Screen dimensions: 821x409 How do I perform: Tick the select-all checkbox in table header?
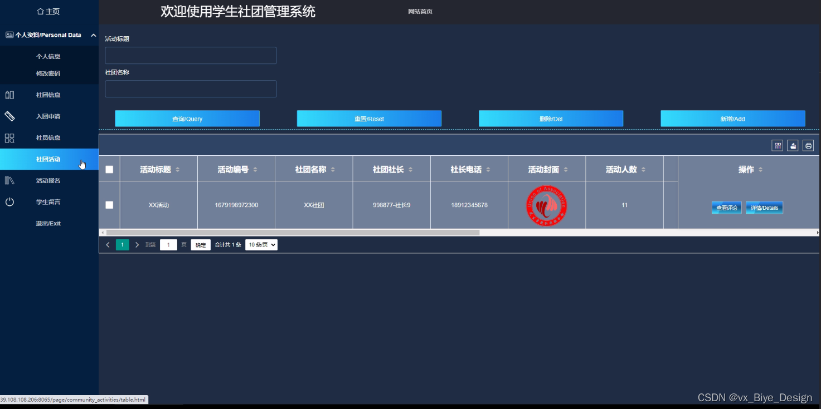click(109, 170)
